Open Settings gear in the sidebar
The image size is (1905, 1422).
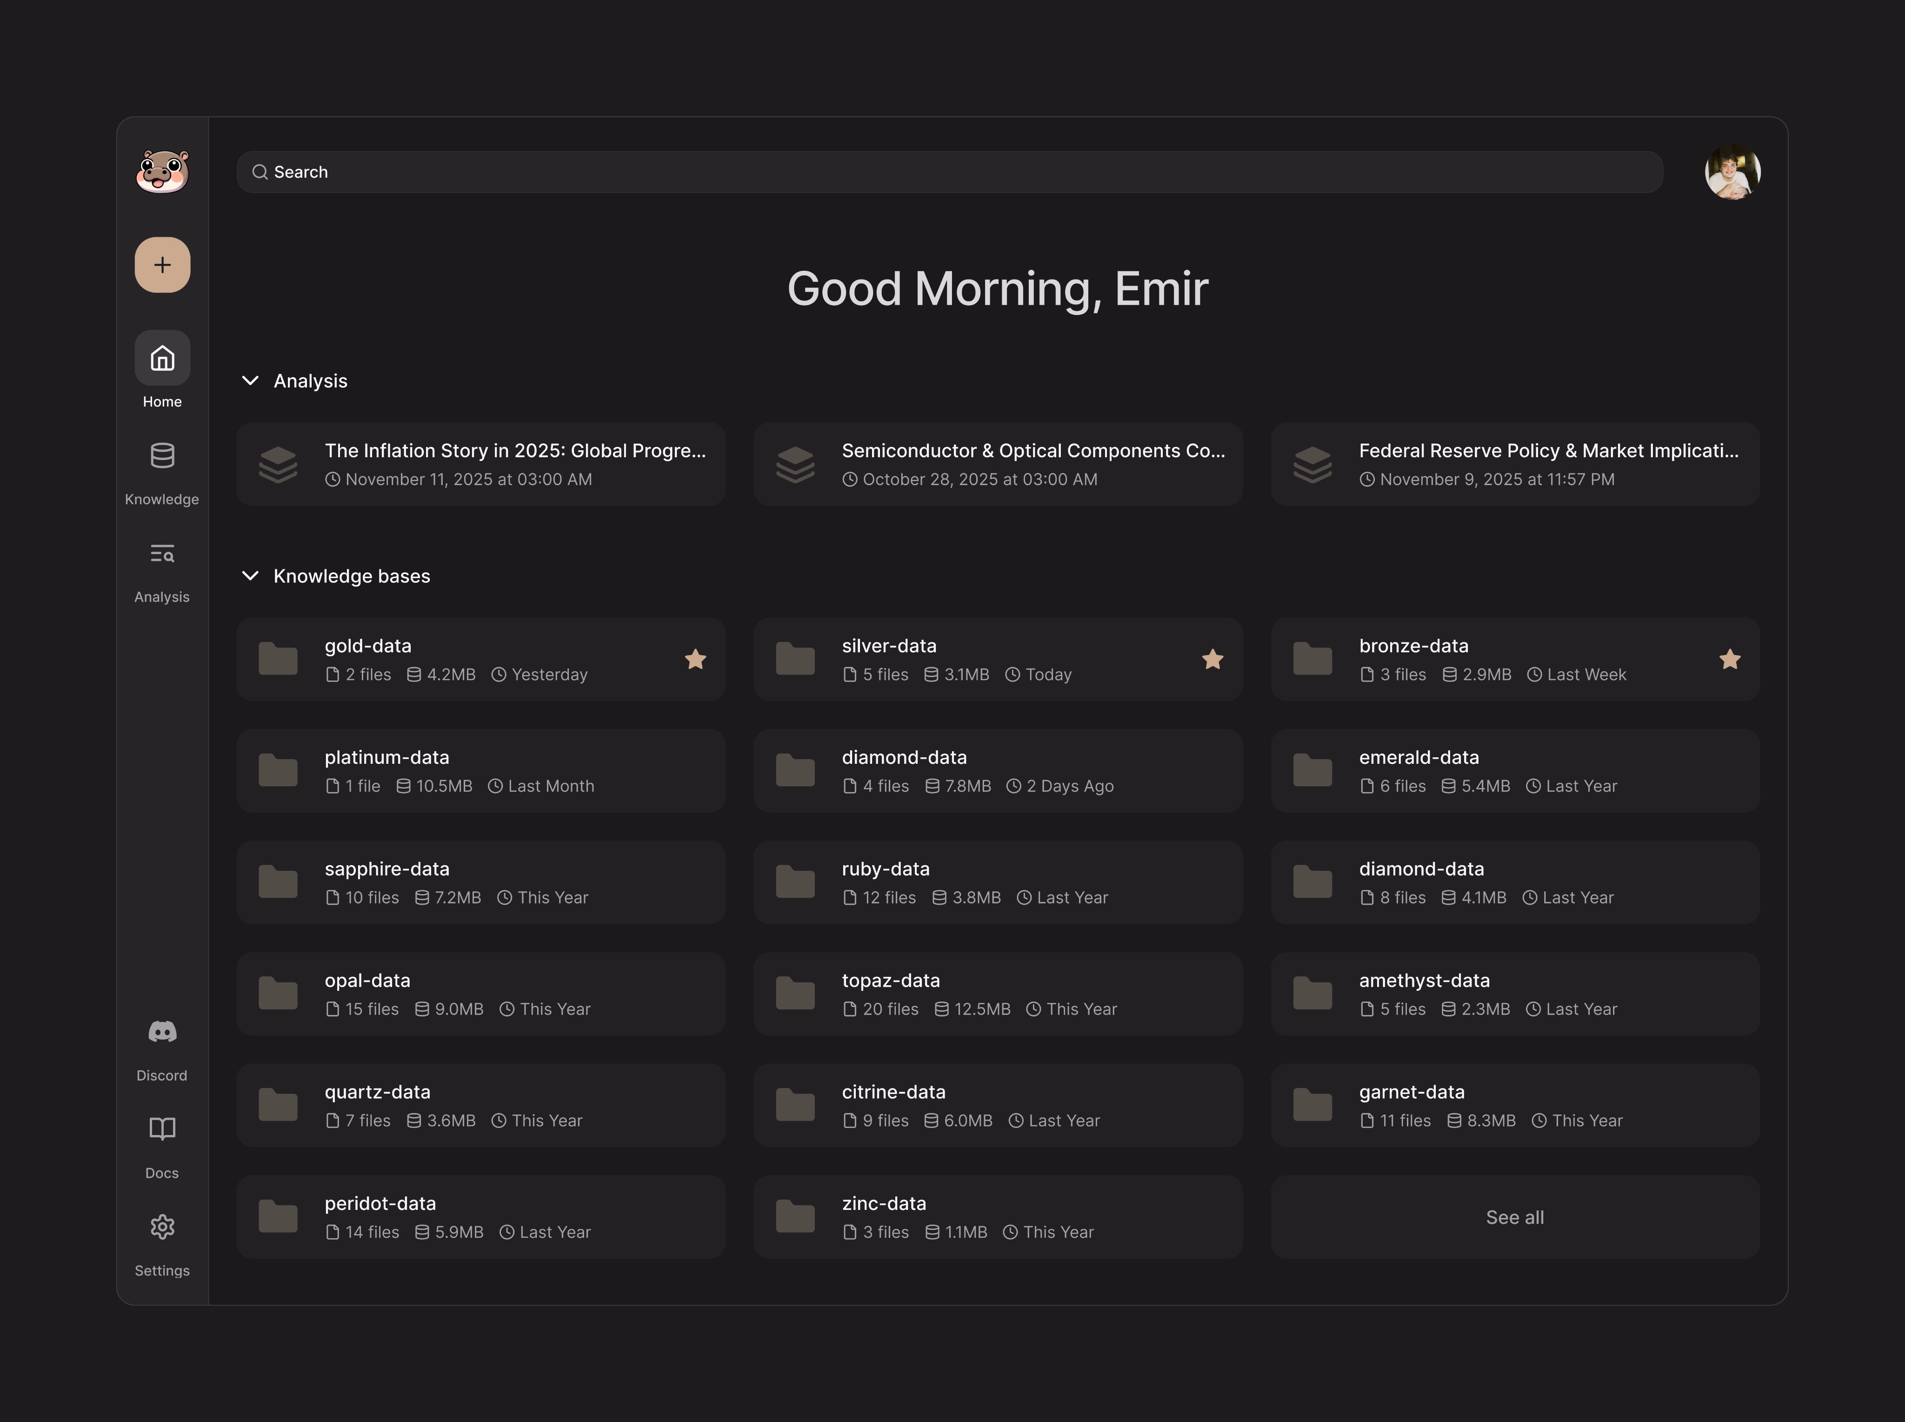[163, 1227]
